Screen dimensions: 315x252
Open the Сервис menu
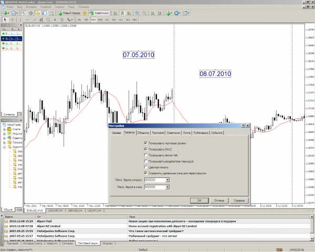pyautogui.click(x=59, y=7)
